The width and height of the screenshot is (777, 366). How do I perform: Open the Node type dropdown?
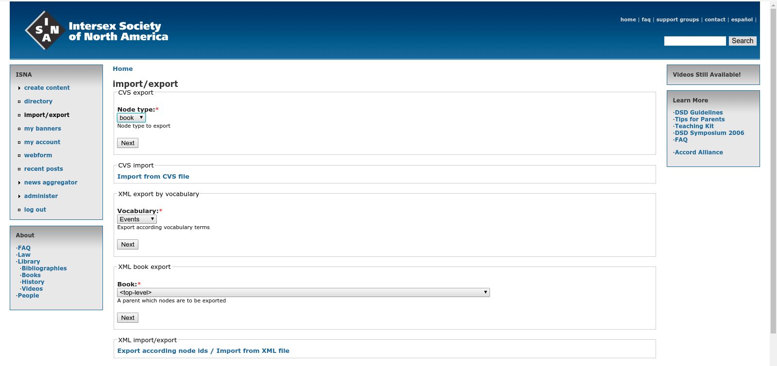131,118
